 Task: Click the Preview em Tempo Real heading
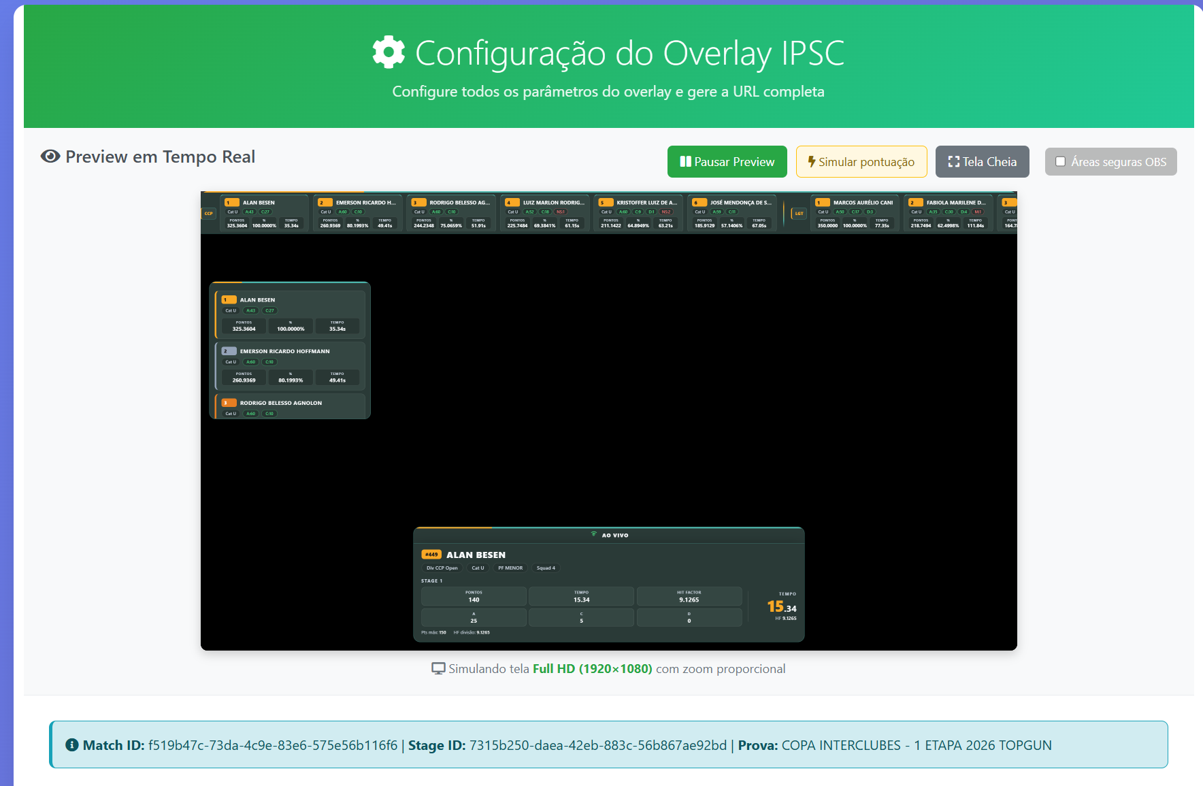click(x=160, y=157)
